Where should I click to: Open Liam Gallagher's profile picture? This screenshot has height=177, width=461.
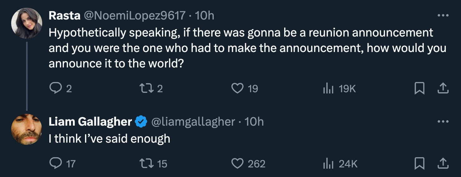click(x=27, y=129)
